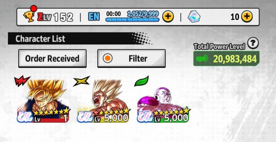Image resolution: width=276 pixels, height=142 pixels.
Task: Click the green leaf element icon above Frieza
Action: coord(141,81)
